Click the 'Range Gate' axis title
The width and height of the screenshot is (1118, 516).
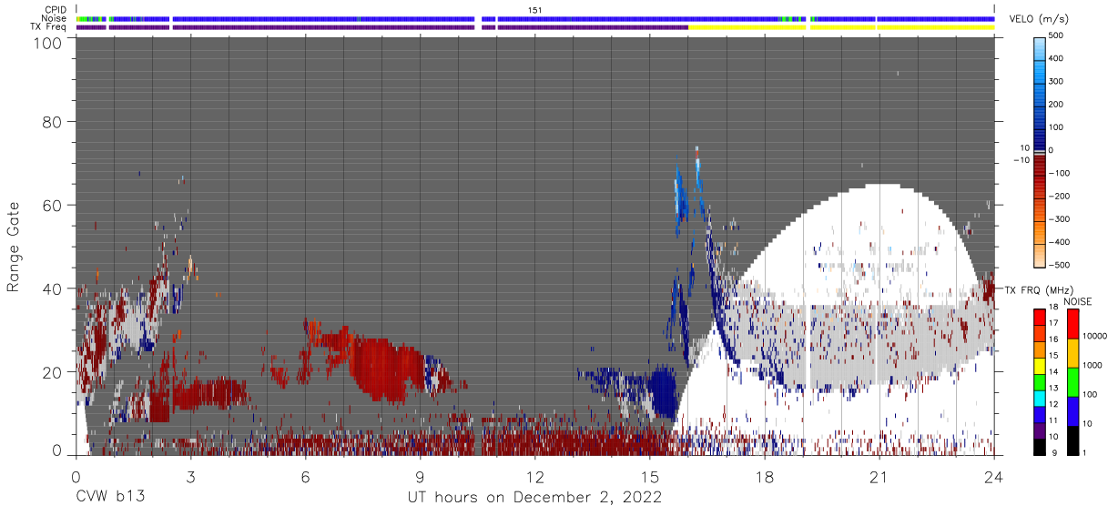pos(14,246)
